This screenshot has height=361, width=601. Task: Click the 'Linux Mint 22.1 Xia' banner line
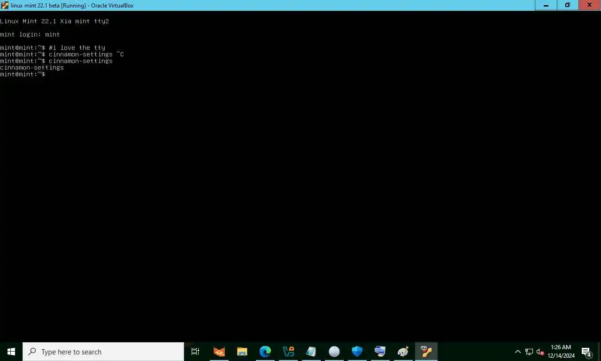point(54,21)
